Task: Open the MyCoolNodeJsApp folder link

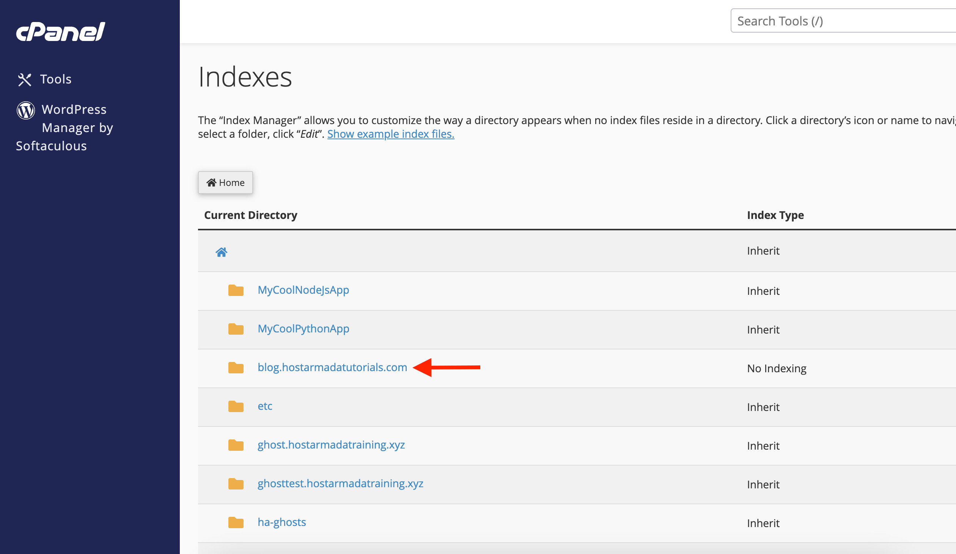Action: (x=303, y=290)
